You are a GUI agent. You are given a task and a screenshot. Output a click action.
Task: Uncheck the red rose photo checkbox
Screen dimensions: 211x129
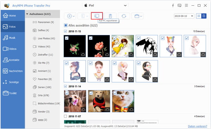91,38
